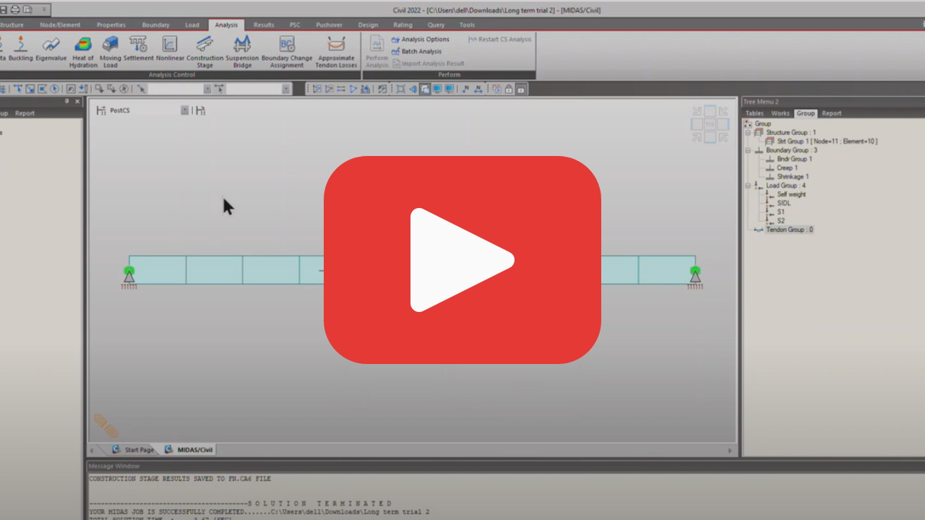925x520 pixels.
Task: Open the Design ribbon tab
Action: 368,25
